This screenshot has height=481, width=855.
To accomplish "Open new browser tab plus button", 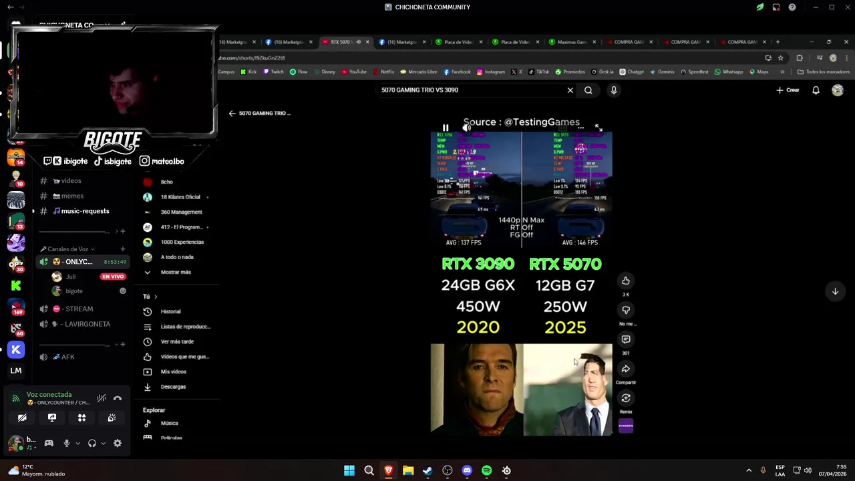I will [778, 42].
